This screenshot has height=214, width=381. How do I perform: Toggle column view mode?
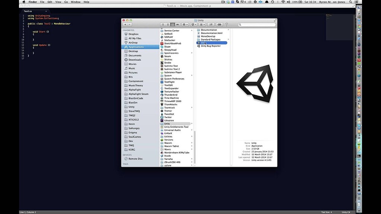click(173, 25)
